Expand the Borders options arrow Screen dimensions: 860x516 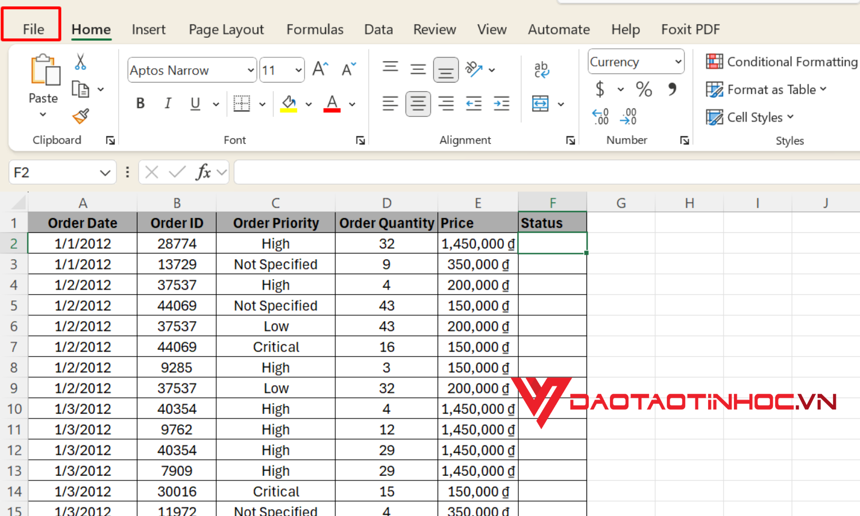point(263,104)
